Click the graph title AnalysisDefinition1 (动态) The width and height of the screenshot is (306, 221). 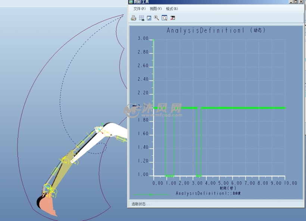click(x=216, y=30)
